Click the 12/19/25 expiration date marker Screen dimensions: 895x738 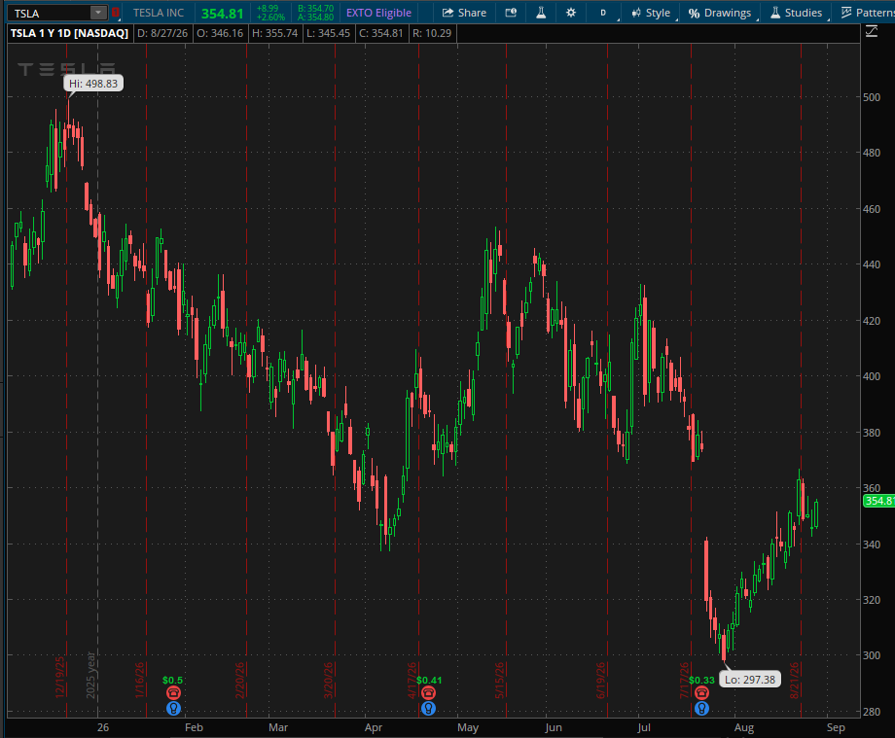pos(60,677)
